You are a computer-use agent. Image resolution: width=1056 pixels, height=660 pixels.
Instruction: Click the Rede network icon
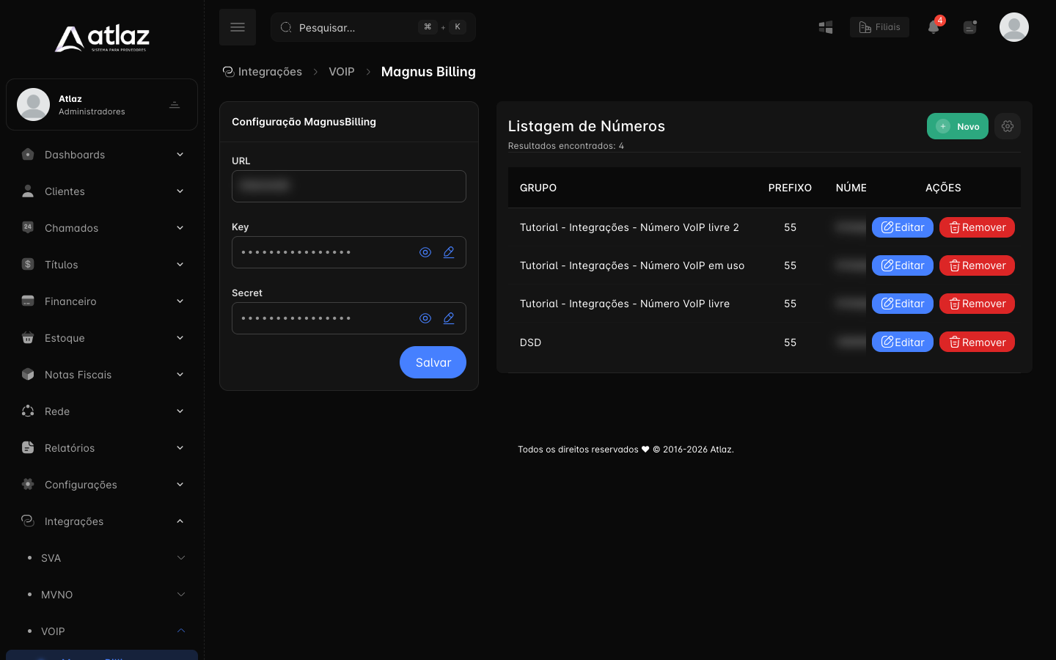pos(28,411)
